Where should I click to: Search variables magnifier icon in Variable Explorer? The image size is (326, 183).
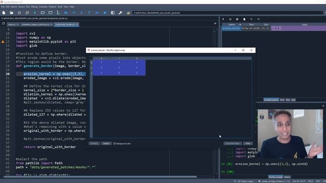pos(251,19)
